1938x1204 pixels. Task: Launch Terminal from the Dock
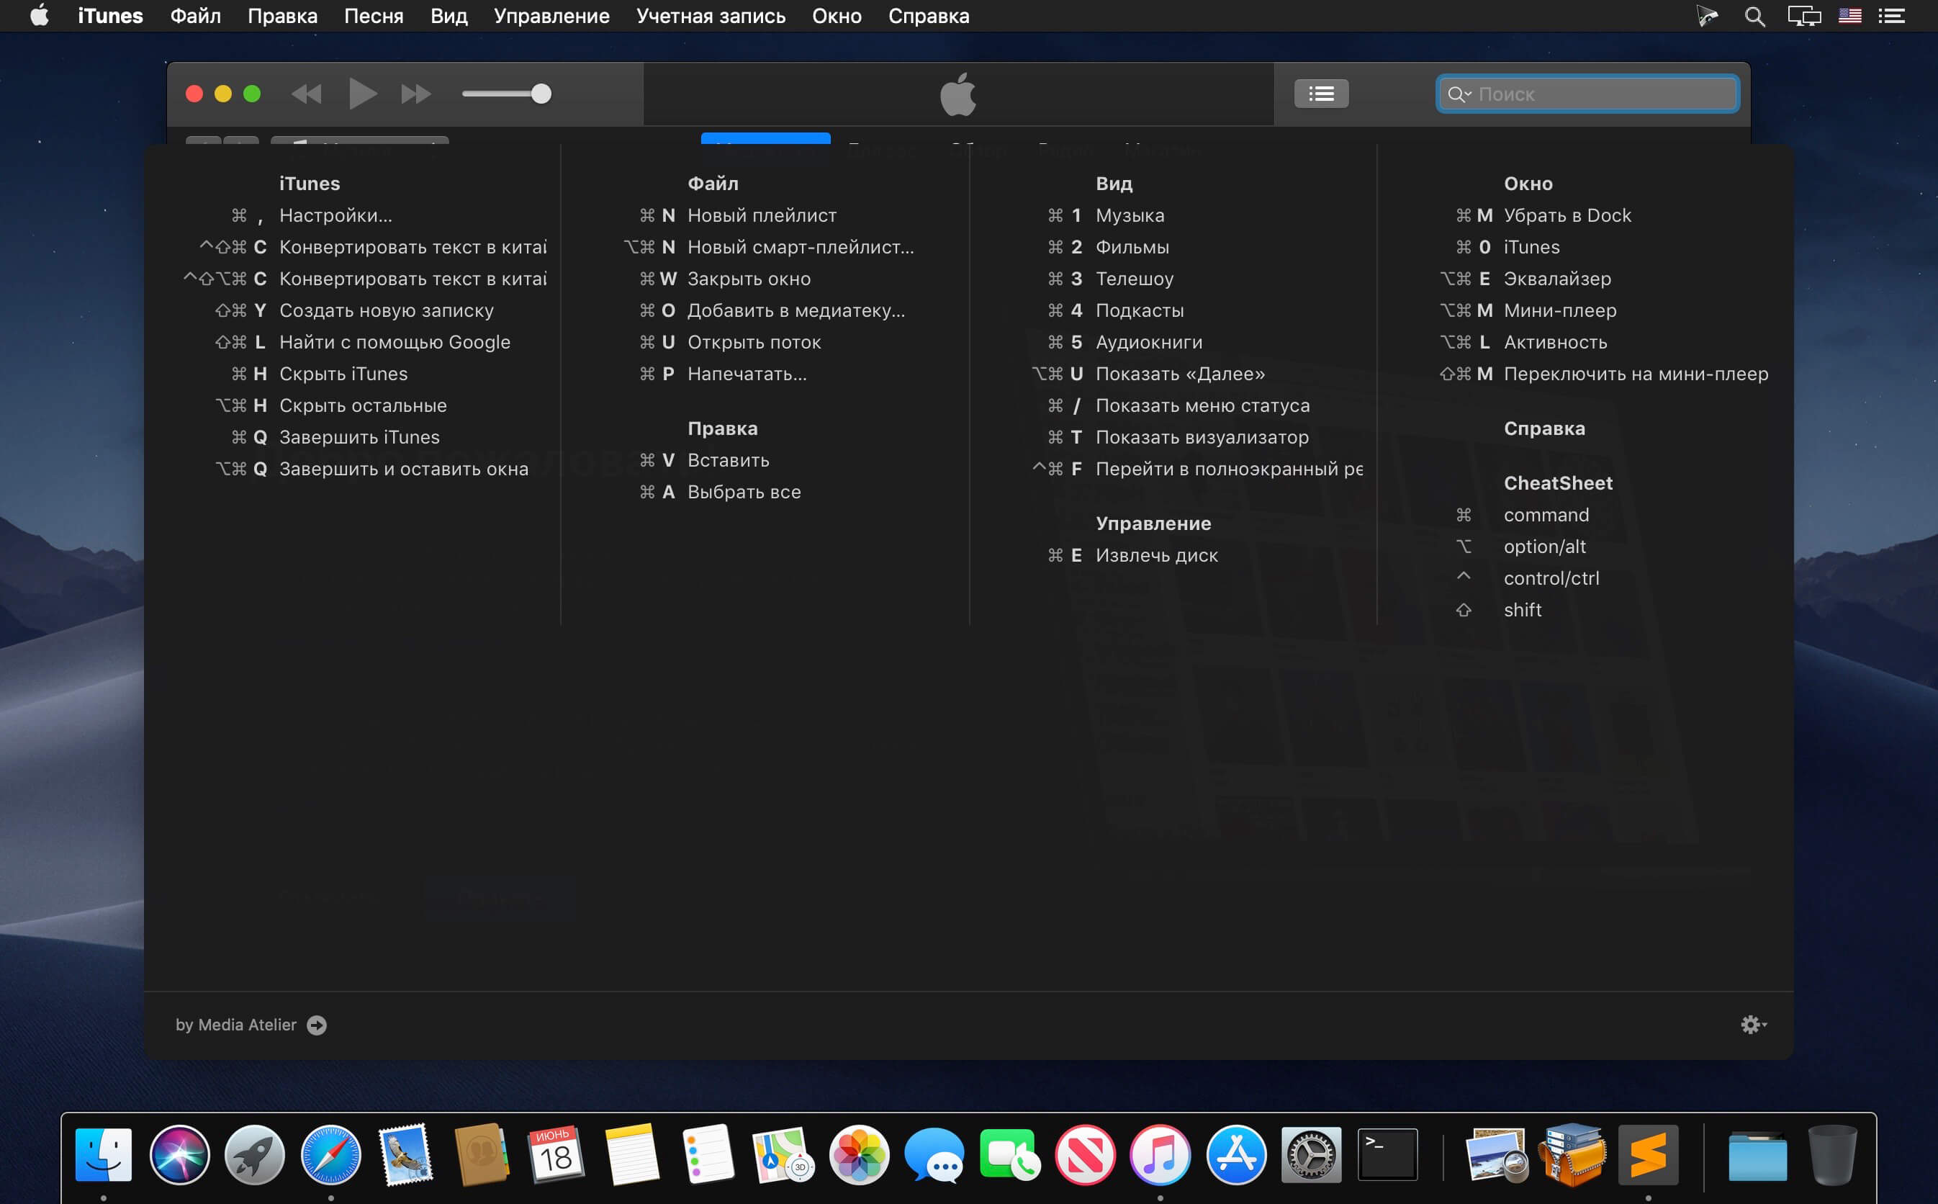coord(1387,1154)
